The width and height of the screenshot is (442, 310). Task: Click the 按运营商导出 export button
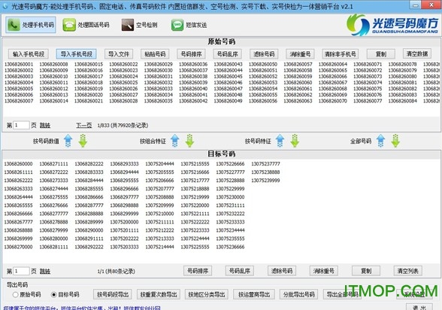254,294
